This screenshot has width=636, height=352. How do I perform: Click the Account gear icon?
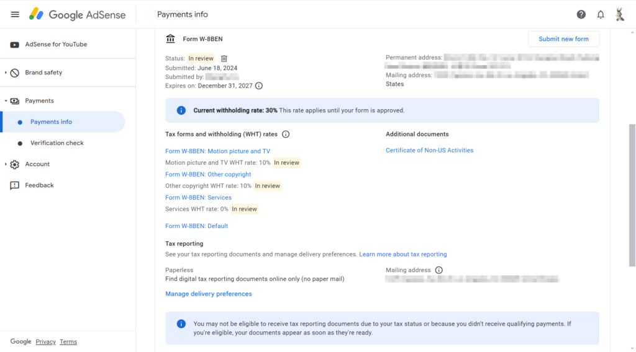point(15,164)
